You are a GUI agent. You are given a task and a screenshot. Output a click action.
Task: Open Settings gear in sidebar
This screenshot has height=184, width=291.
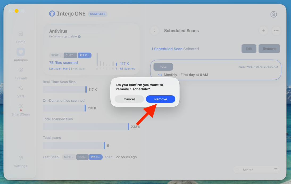tap(21, 158)
